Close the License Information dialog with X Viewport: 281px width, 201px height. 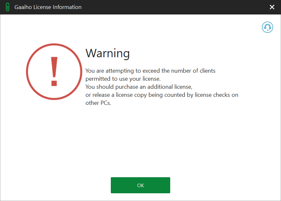272,7
